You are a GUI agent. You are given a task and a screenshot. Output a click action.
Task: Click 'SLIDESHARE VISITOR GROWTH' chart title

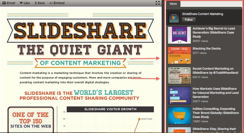point(110,109)
